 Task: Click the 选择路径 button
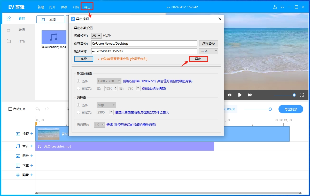click(208, 43)
